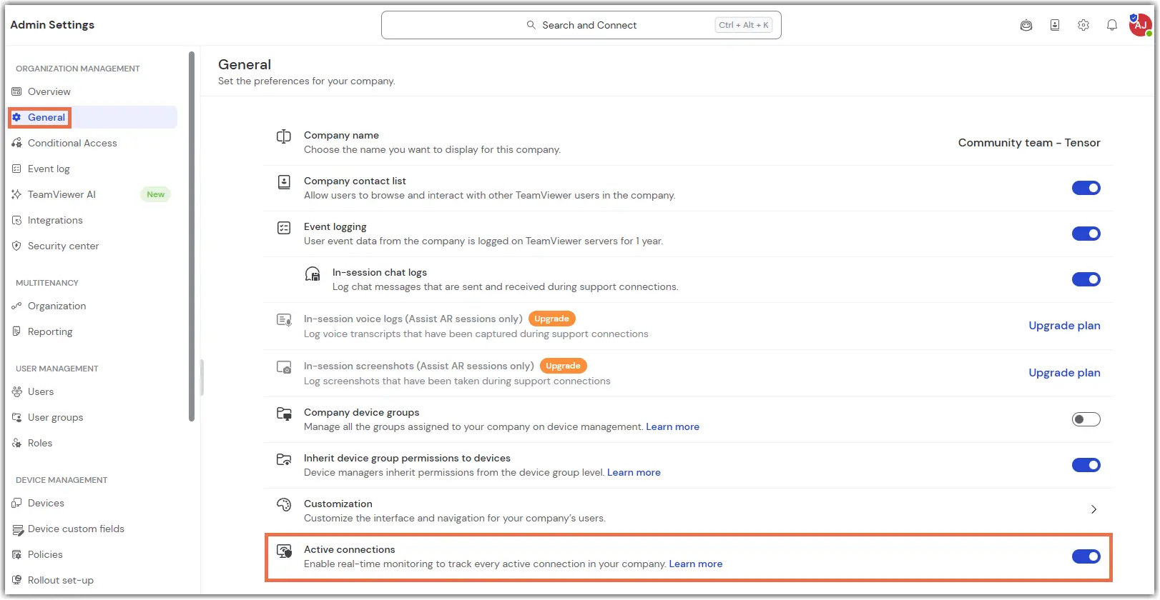Turn off the Event logging toggle
The image size is (1160, 600).
(1086, 234)
